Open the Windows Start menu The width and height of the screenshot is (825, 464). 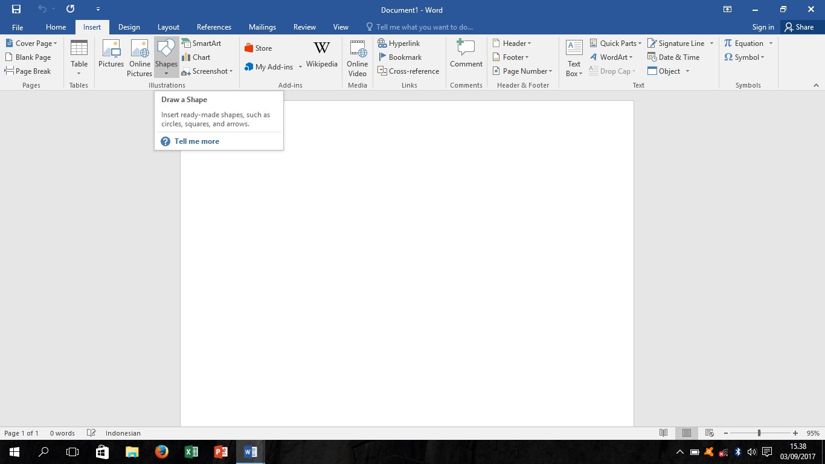coord(14,452)
